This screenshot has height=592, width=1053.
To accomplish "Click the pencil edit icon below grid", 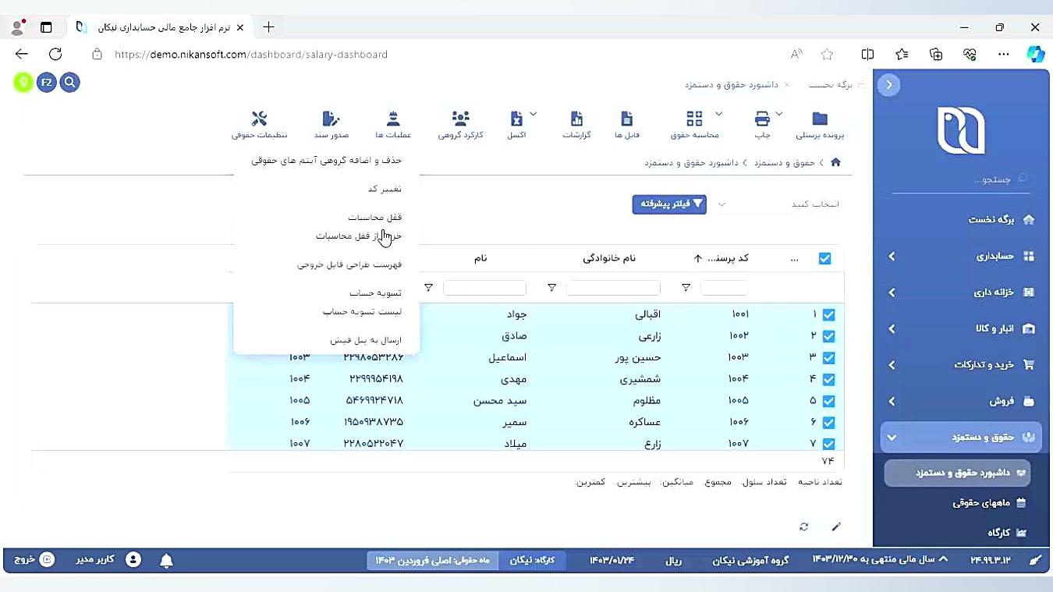I will [836, 526].
